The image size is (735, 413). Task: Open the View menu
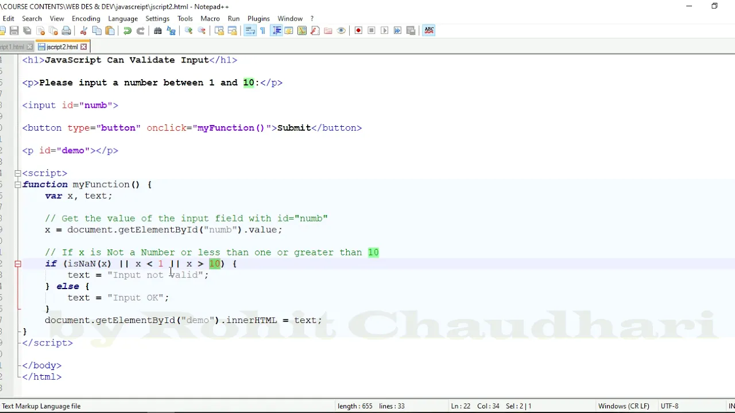click(x=57, y=18)
